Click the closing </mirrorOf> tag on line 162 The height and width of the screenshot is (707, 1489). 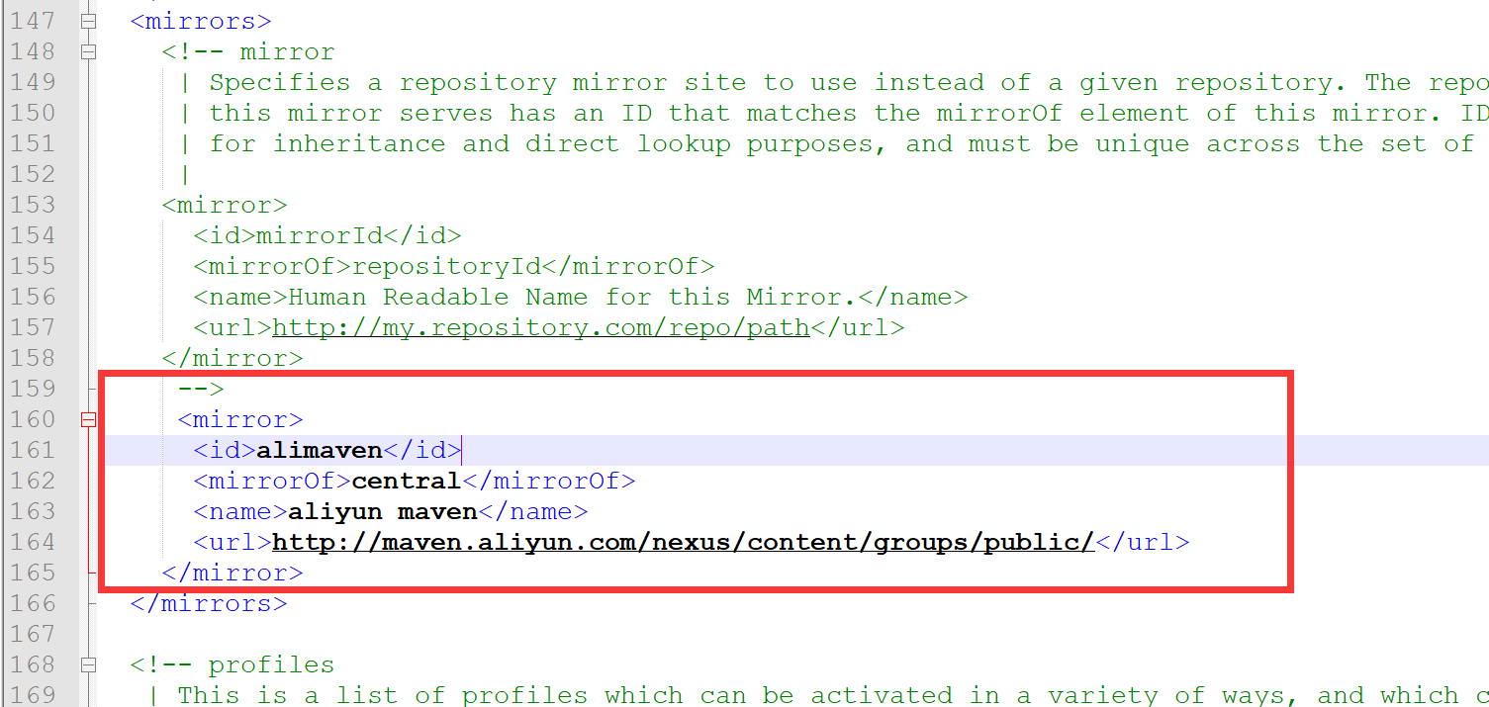(x=549, y=481)
